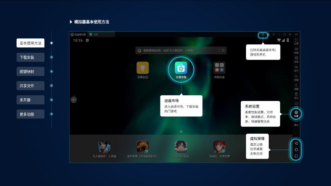Click the back triangle virtual key
The width and height of the screenshot is (331, 186).
pyautogui.click(x=296, y=143)
